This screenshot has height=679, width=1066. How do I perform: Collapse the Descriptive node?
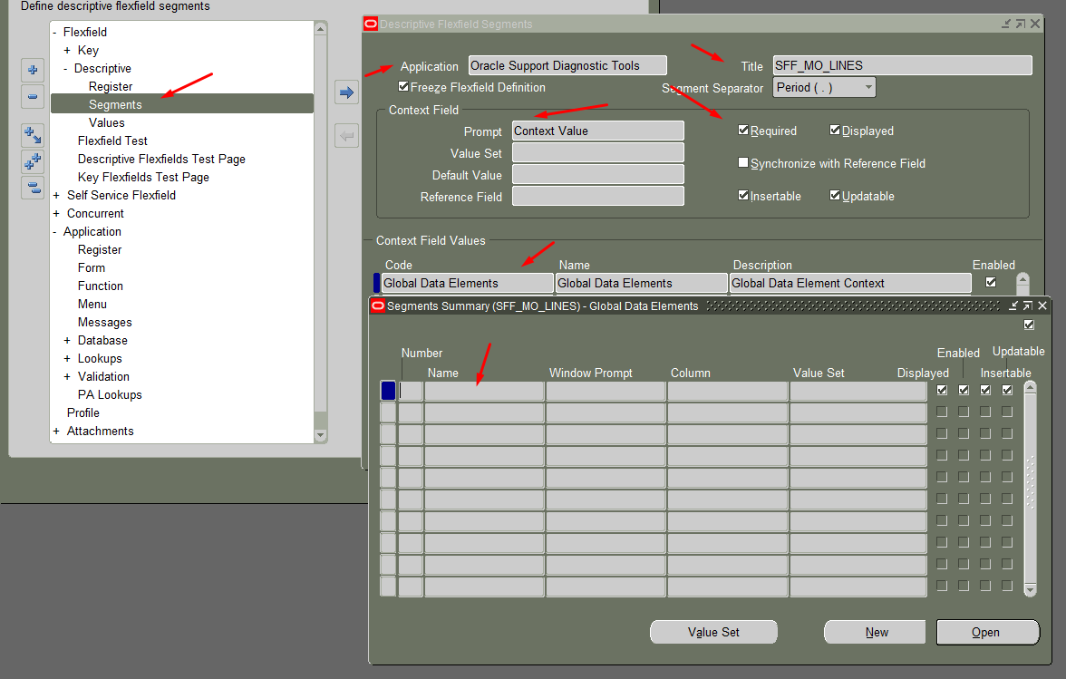coord(66,69)
